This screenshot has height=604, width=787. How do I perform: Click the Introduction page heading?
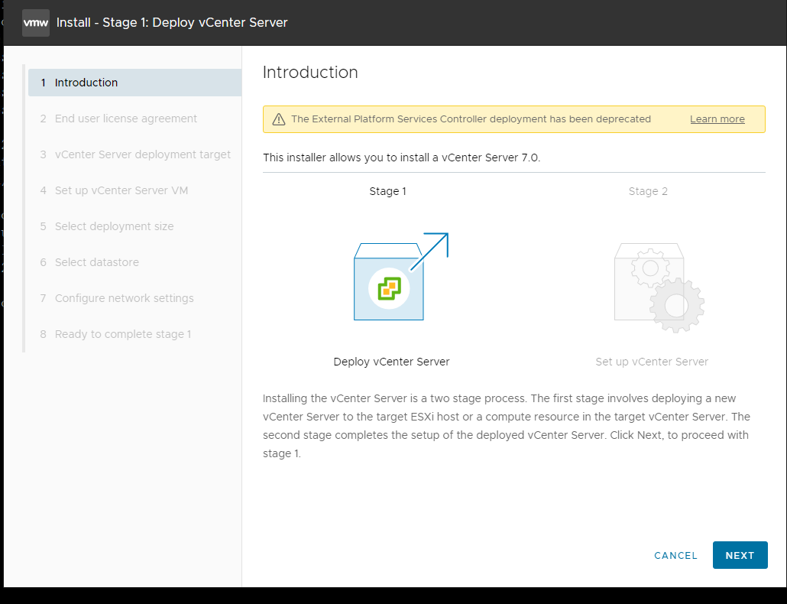[310, 73]
